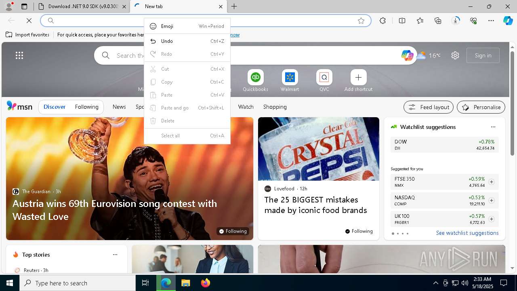Open the volume control tray icon
517x291 pixels.
point(465,283)
